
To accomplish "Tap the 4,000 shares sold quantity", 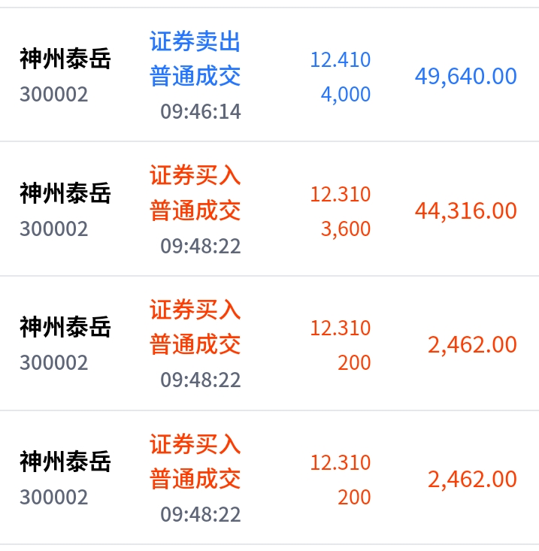I will pos(345,95).
